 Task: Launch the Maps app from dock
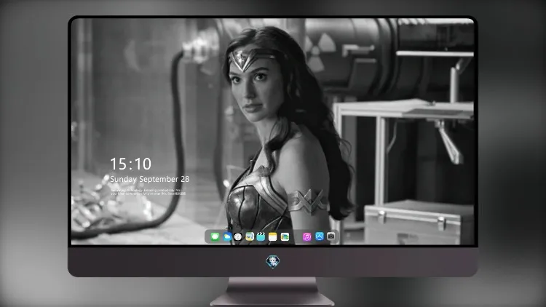(x=249, y=237)
